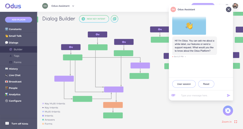Open the Tags submenu item
Image resolution: width=243 pixels, height=129 pixels.
click(17, 56)
